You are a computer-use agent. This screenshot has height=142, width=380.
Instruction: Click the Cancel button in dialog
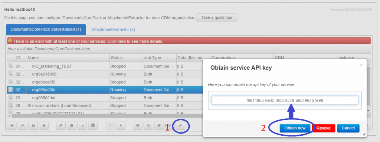[x=348, y=128]
